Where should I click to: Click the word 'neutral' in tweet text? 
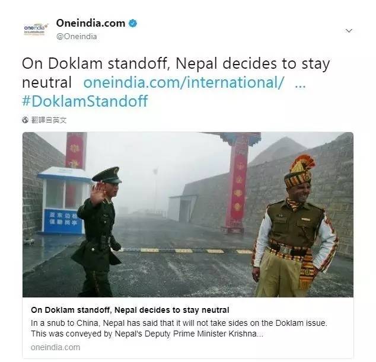pyautogui.click(x=47, y=82)
